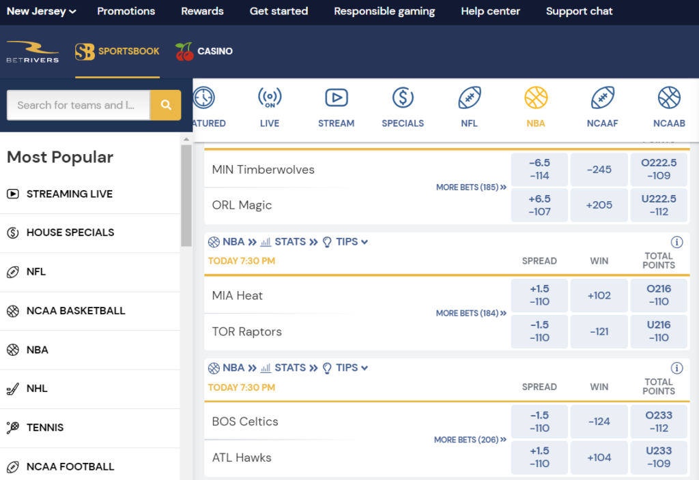
Task: Click the search teams input field
Action: pos(77,106)
